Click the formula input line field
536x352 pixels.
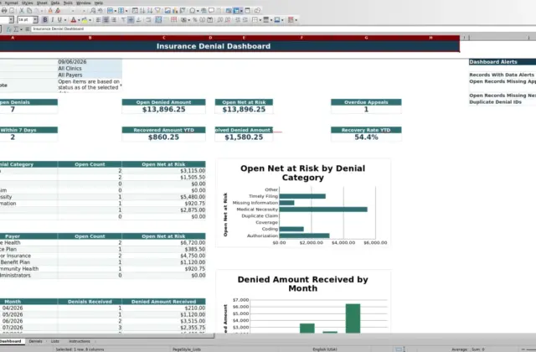pos(284,29)
